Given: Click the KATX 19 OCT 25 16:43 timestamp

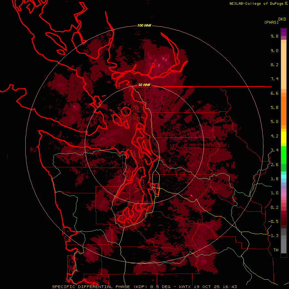Looking at the screenshot, I should click(x=208, y=287).
